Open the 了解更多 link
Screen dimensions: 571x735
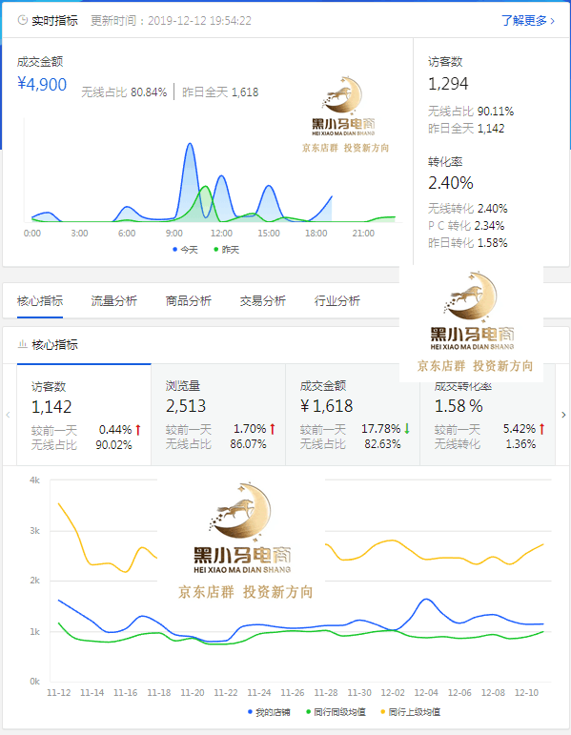(x=528, y=21)
